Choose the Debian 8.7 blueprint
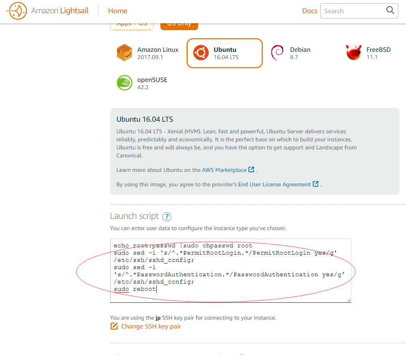 (x=291, y=53)
